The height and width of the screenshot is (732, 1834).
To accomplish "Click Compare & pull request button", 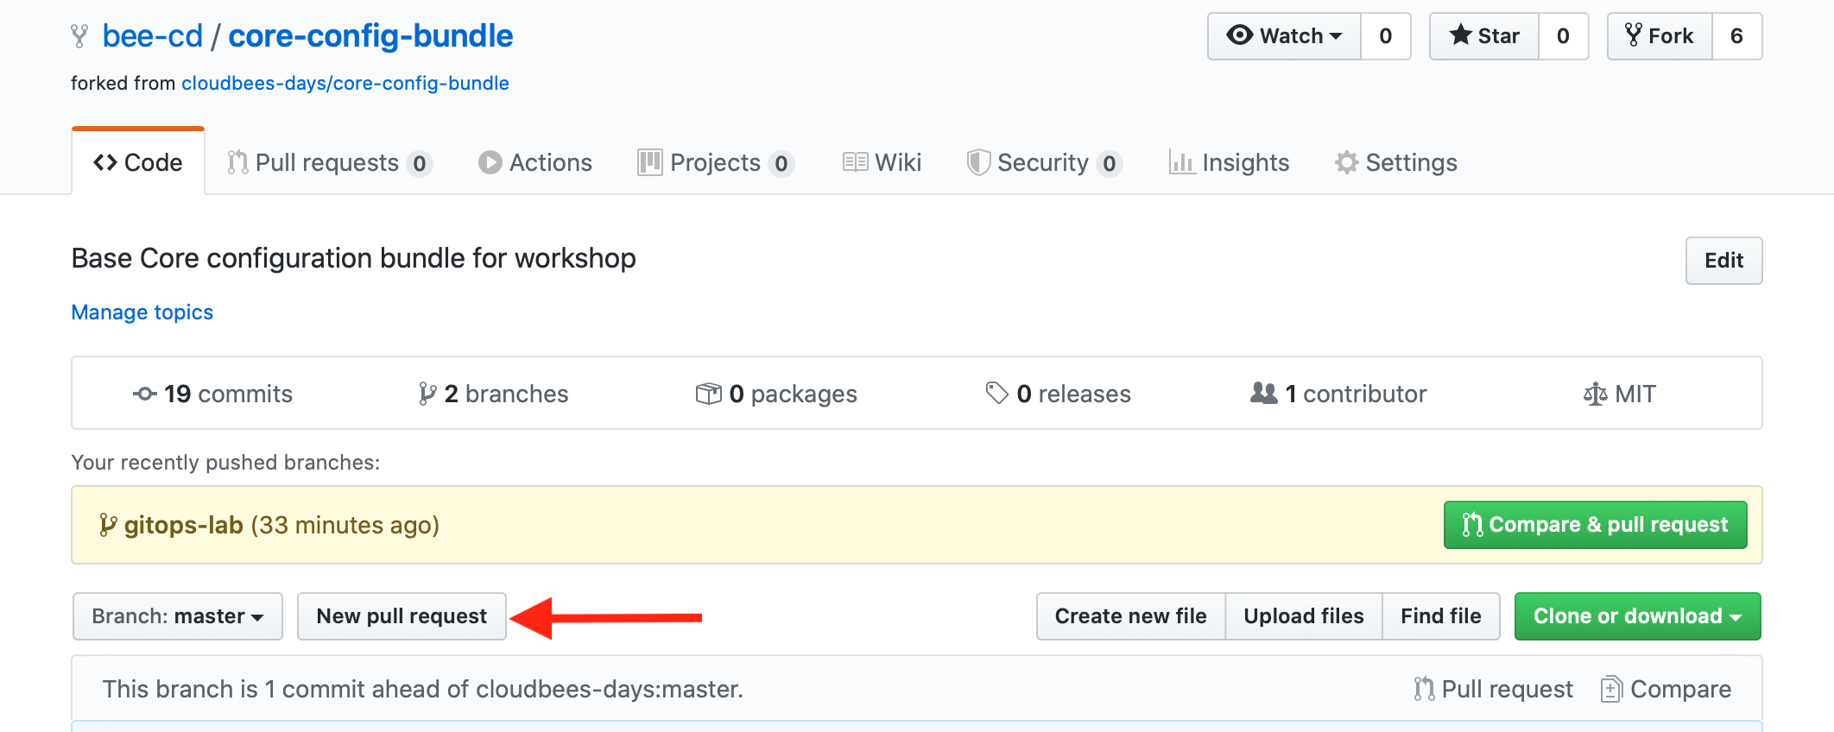I will point(1595,525).
